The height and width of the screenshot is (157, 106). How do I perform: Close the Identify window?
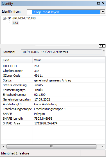[x=103, y=3]
